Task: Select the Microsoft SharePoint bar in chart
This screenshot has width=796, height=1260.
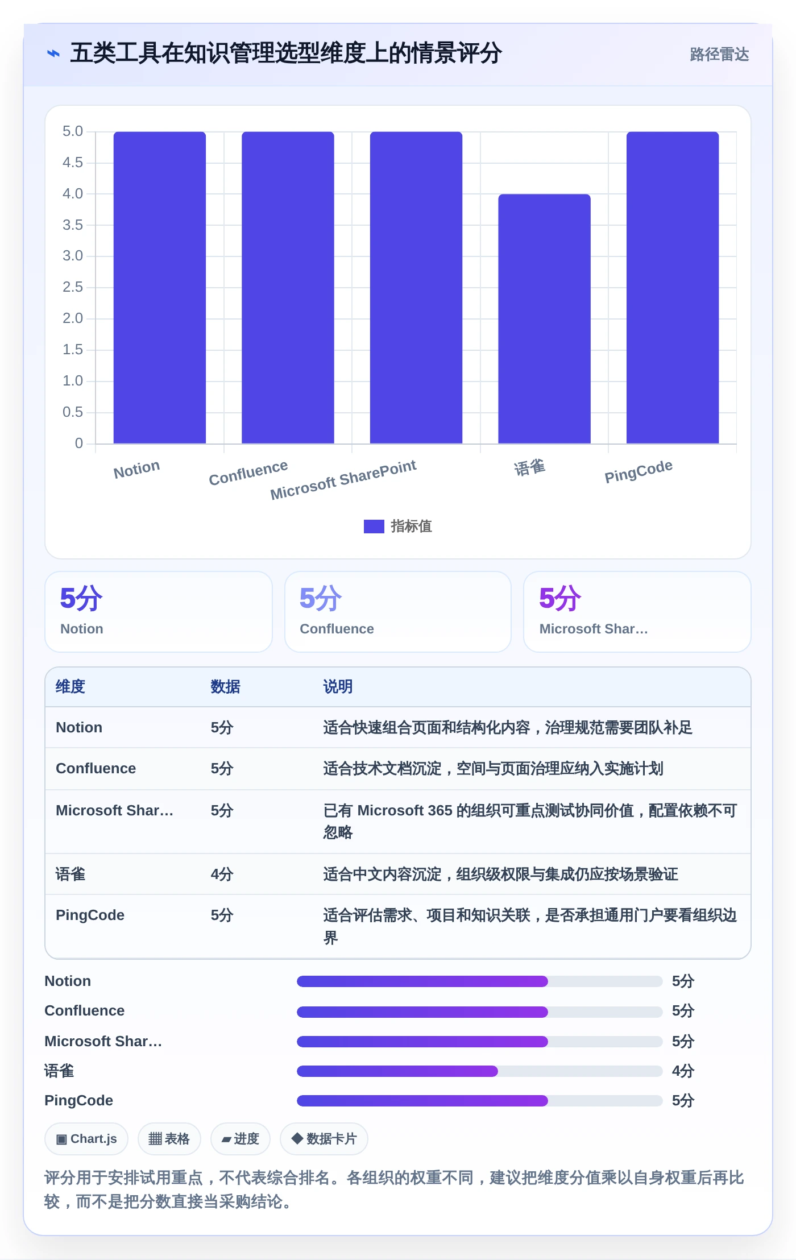Action: point(416,287)
